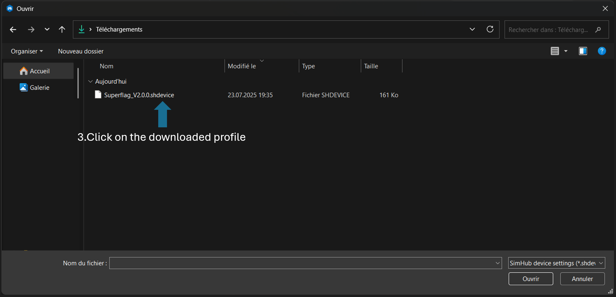This screenshot has width=616, height=297.
Task: Open the Organiser menu
Action: pyautogui.click(x=27, y=51)
